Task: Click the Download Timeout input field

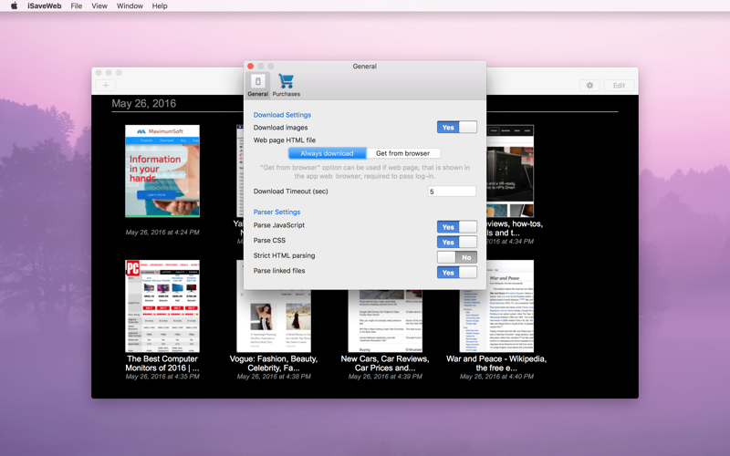Action: coord(452,192)
